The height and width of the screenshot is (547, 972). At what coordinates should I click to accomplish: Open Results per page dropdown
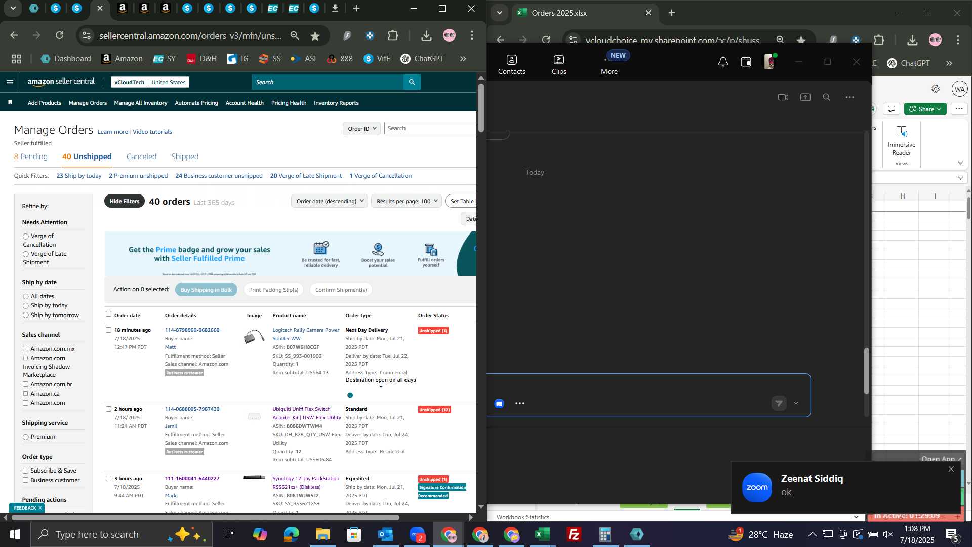tap(407, 201)
